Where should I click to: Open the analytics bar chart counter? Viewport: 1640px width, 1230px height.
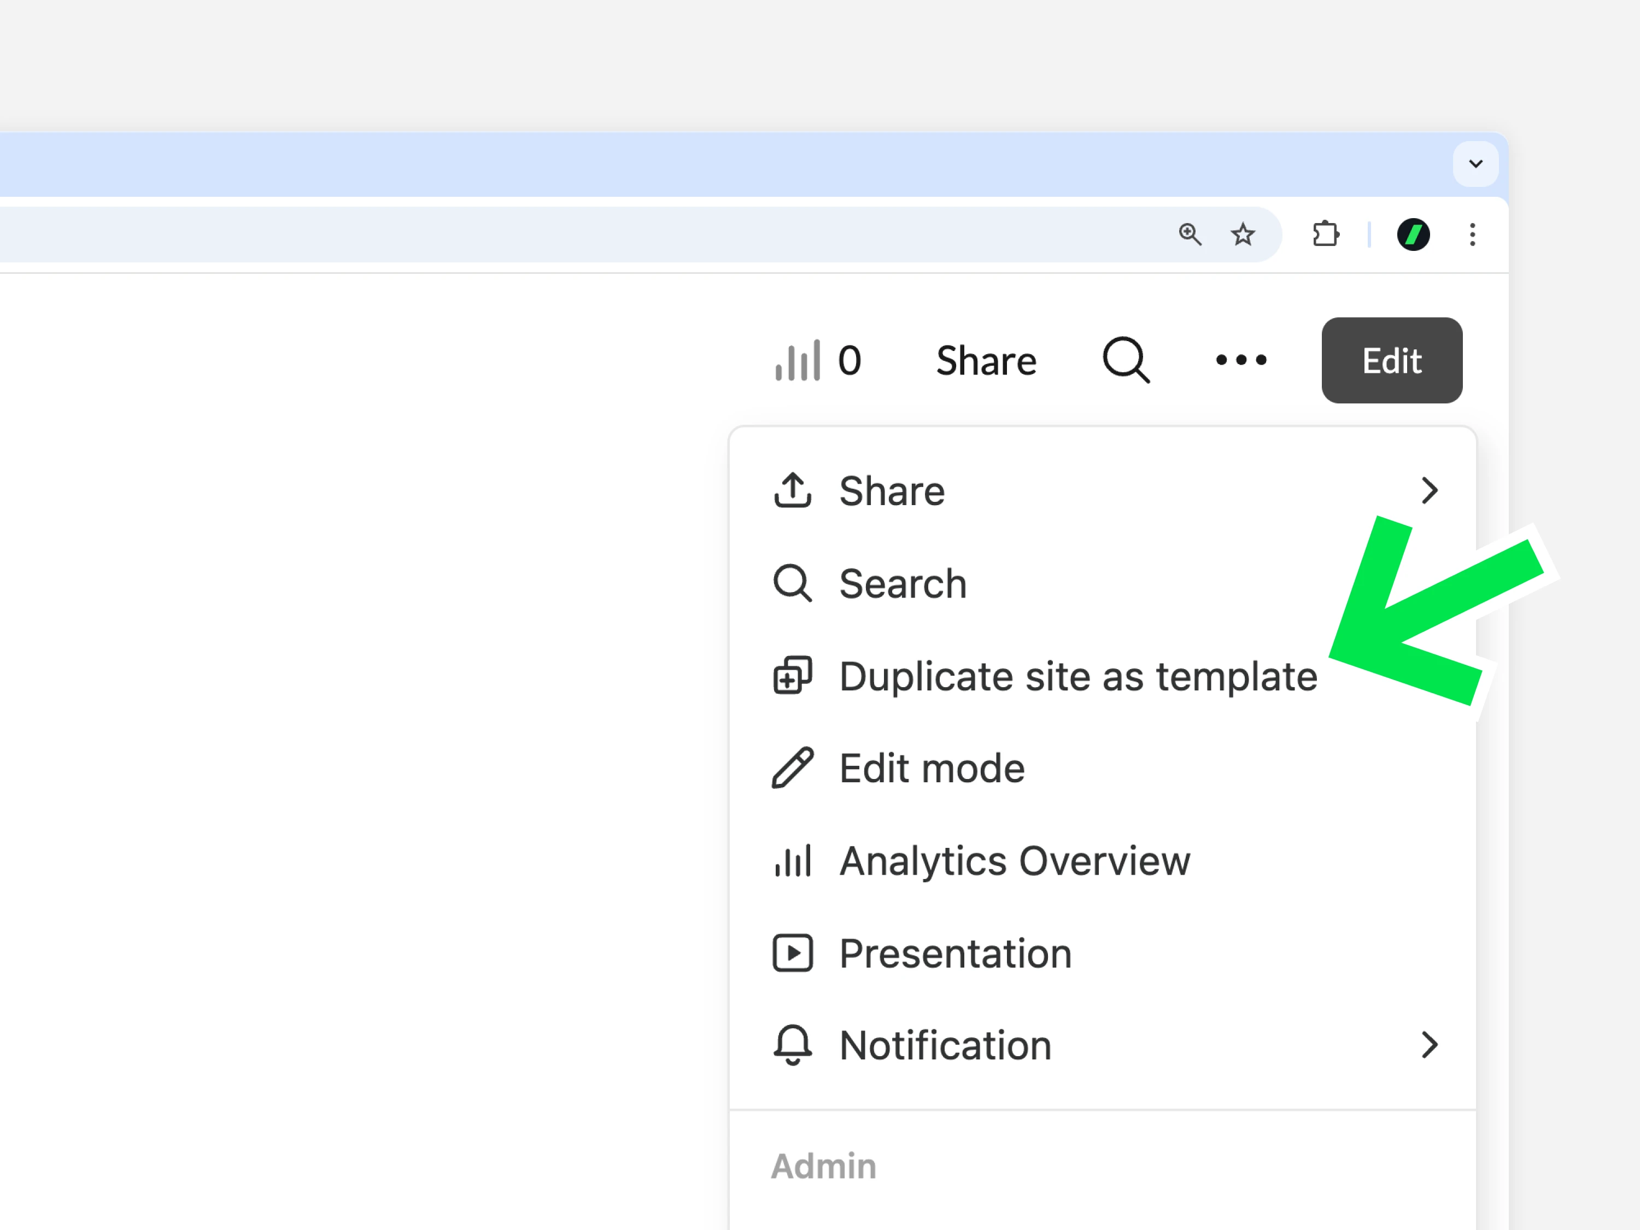[818, 361]
